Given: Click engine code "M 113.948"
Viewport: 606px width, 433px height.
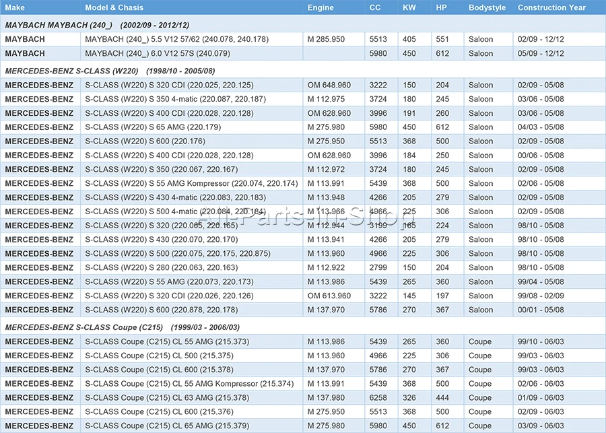Looking at the screenshot, I should click(x=326, y=197).
